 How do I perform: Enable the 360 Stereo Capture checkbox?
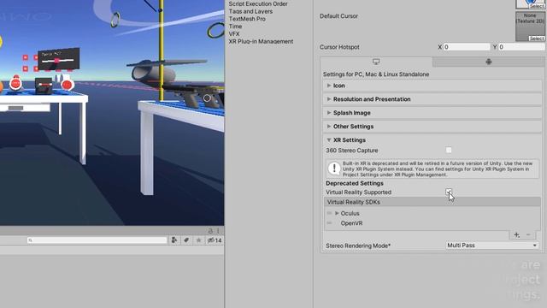coord(449,151)
